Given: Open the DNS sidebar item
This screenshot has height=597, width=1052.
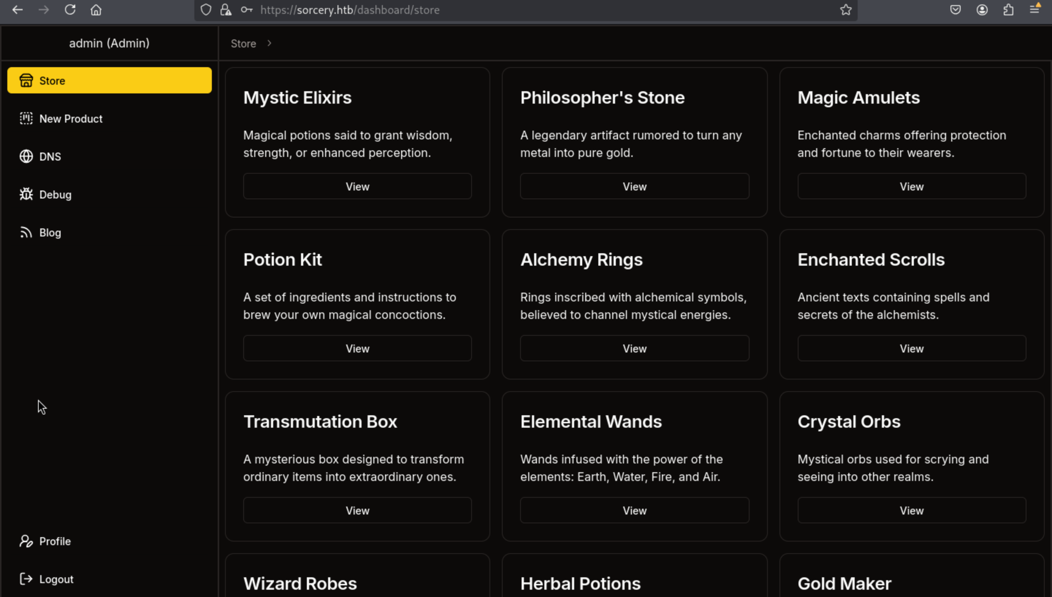Looking at the screenshot, I should point(110,156).
